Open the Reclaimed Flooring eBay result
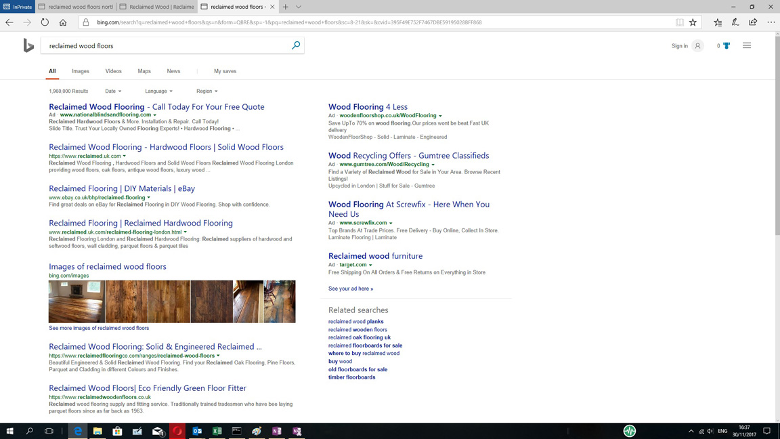 click(122, 188)
